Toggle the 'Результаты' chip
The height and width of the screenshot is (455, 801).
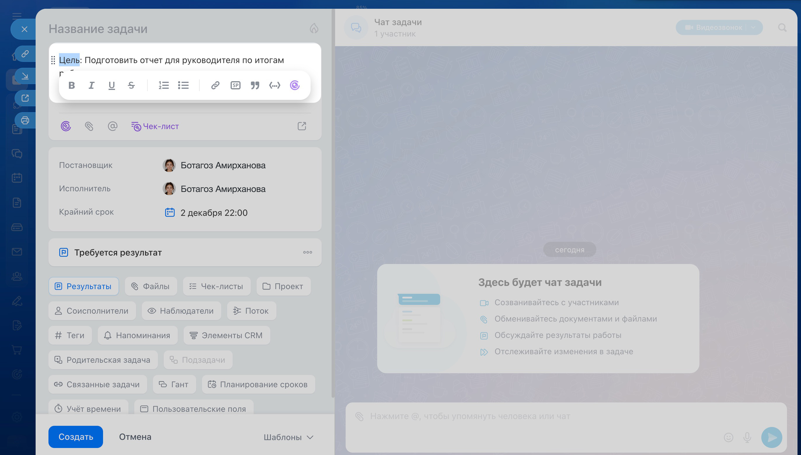point(84,286)
